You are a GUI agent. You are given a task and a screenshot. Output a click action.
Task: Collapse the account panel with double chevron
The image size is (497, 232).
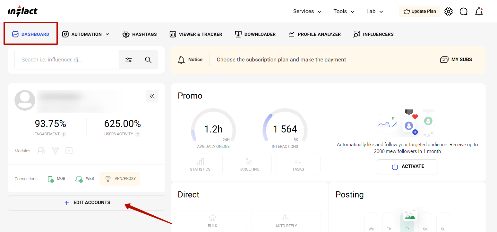click(x=152, y=96)
